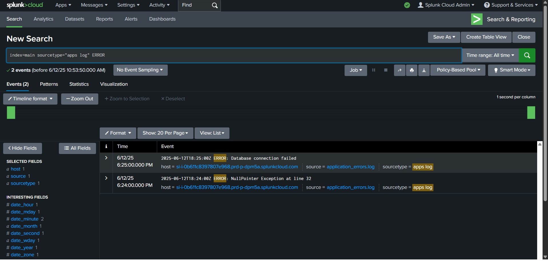The width and height of the screenshot is (548, 272).
Task: Click the source selected field
Action: coord(18,176)
